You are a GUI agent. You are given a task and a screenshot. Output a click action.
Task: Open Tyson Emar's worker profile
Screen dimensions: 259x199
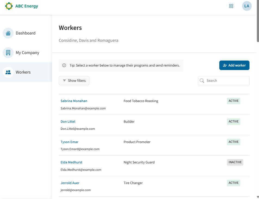click(x=69, y=142)
